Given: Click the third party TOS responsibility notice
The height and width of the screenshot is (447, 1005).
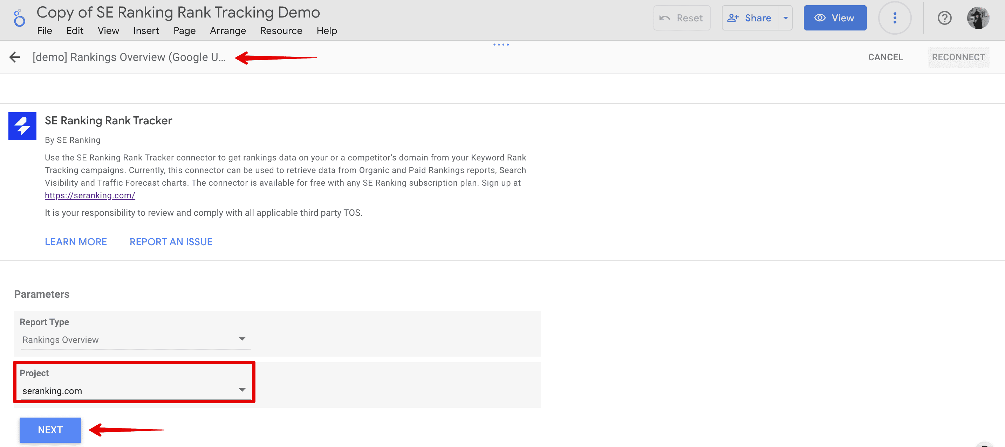Looking at the screenshot, I should tap(204, 213).
